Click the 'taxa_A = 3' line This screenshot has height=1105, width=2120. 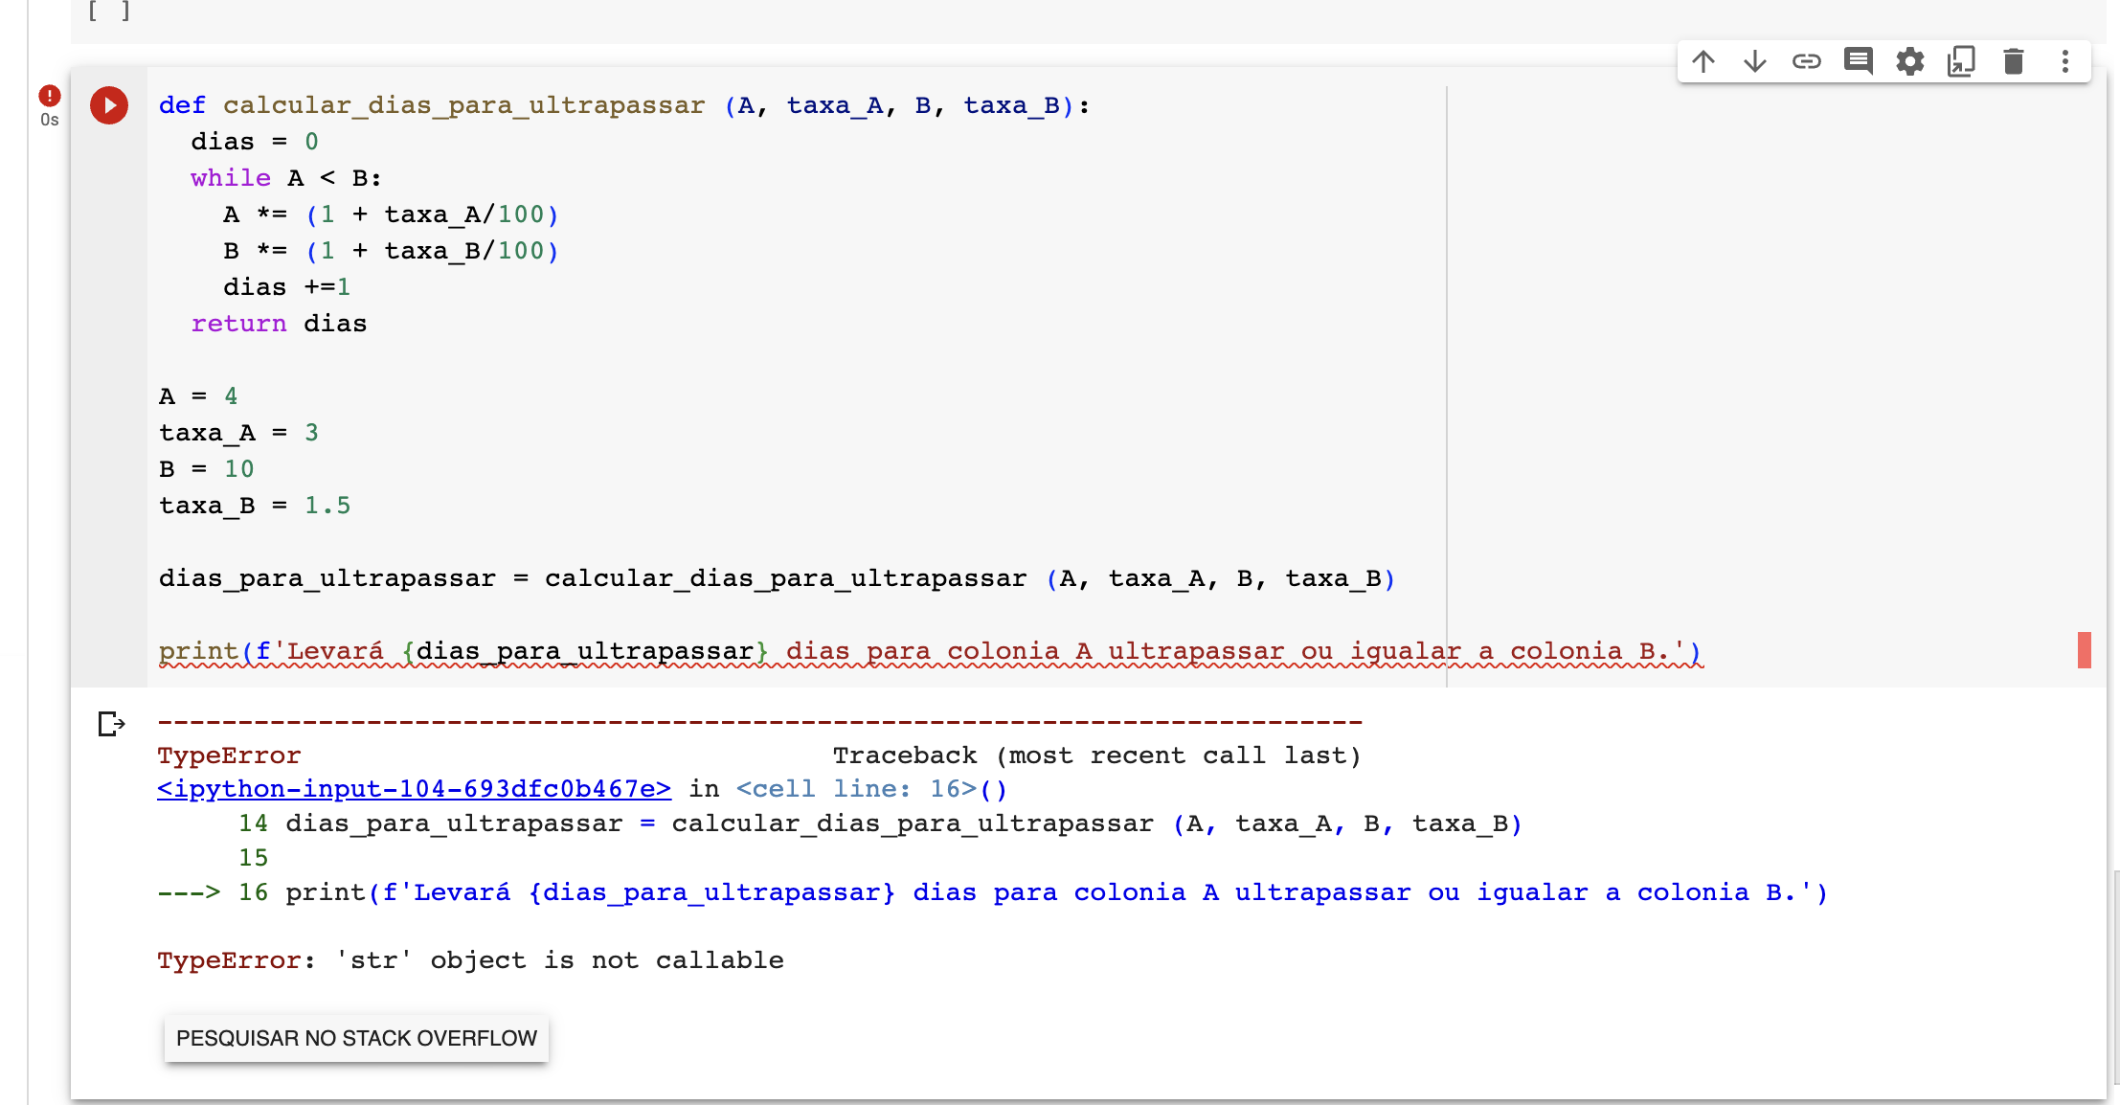point(238,433)
